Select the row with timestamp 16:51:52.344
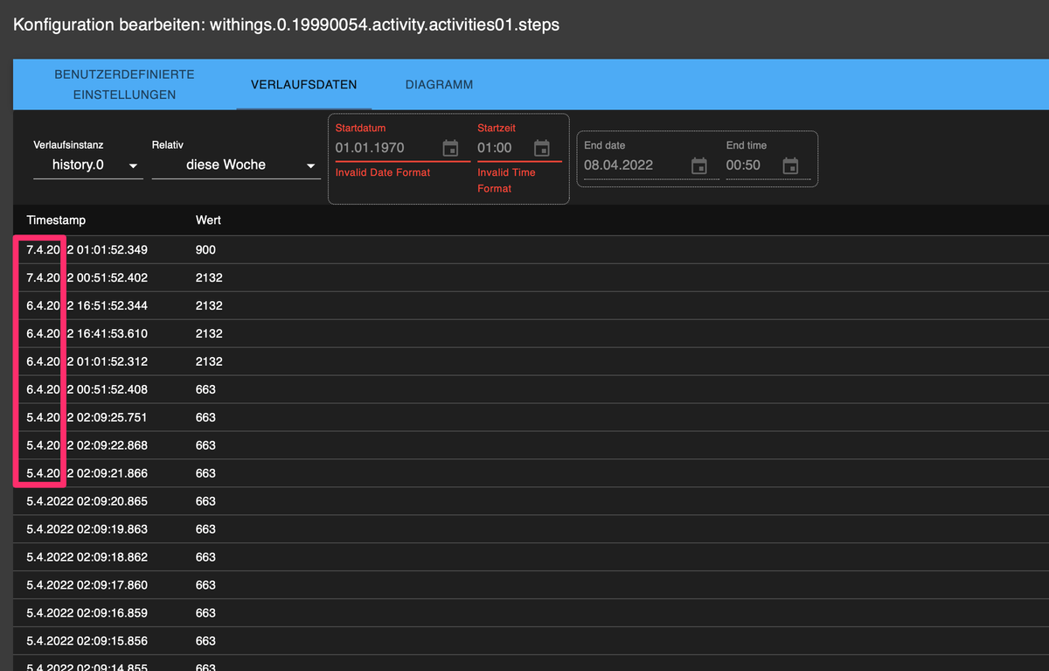The height and width of the screenshot is (671, 1049). click(531, 305)
